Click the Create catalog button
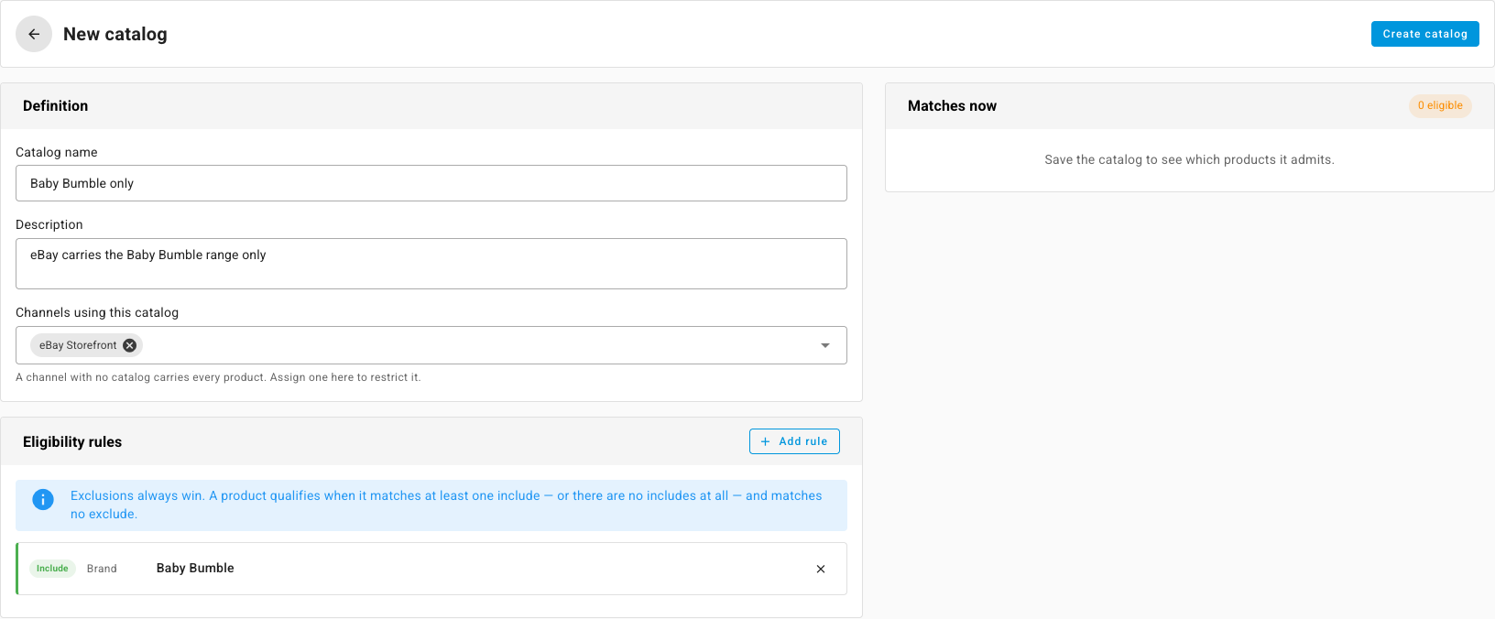 tap(1424, 34)
